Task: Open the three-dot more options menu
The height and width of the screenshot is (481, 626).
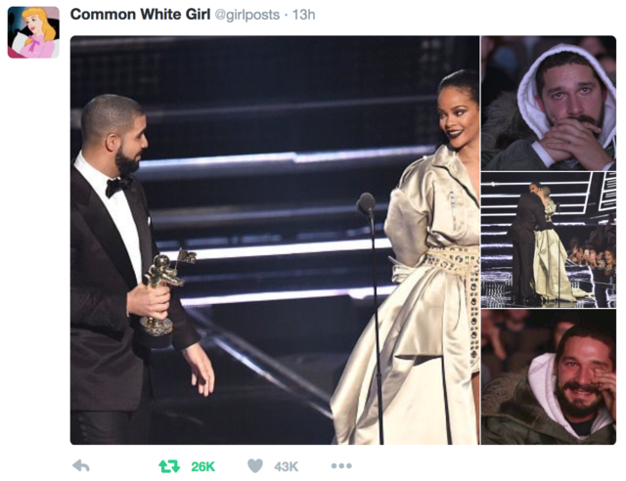Action: pyautogui.click(x=341, y=465)
